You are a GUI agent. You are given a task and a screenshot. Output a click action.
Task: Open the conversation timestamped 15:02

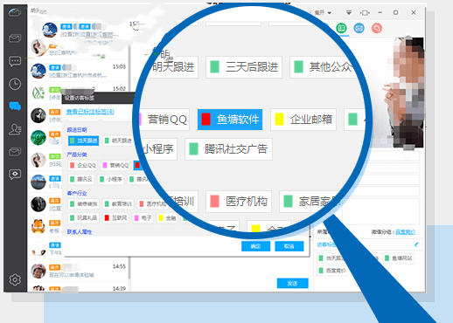pyautogui.click(x=78, y=93)
